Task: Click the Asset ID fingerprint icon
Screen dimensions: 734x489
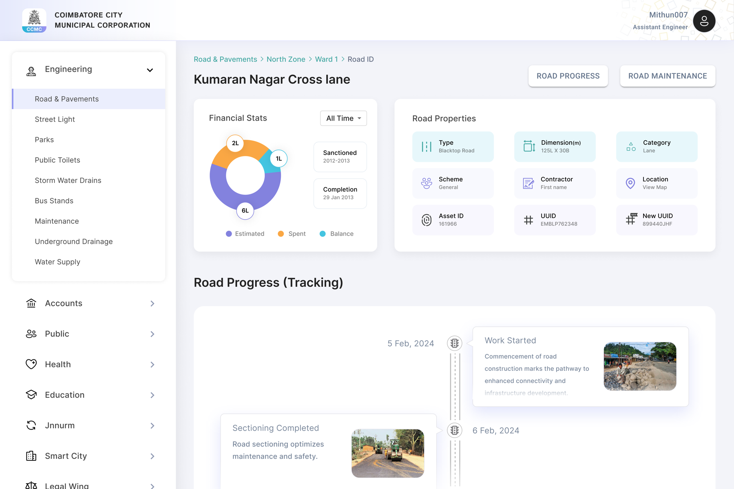Action: pos(427,220)
